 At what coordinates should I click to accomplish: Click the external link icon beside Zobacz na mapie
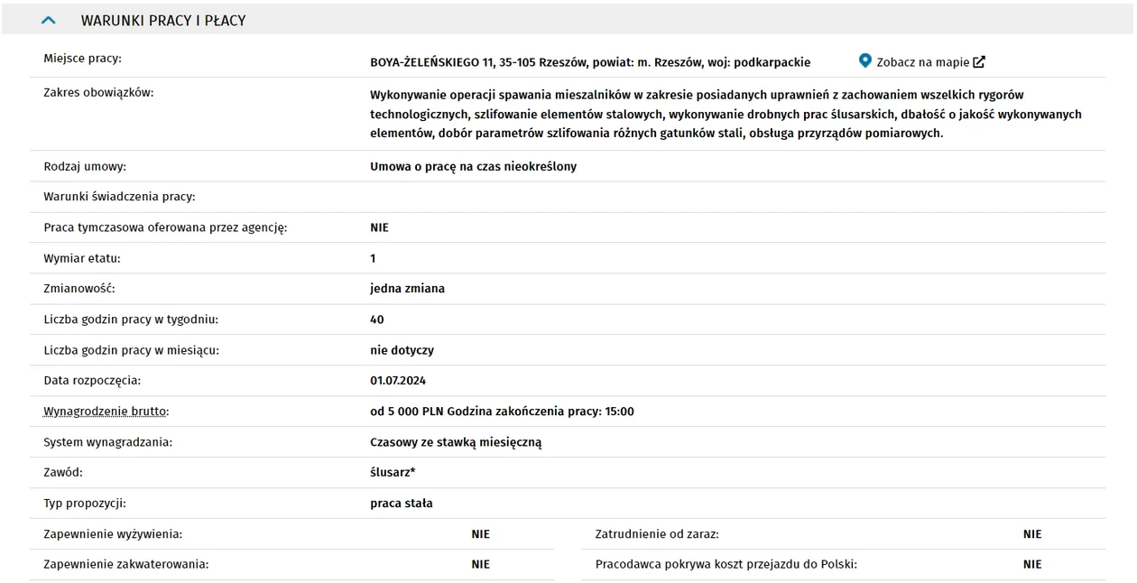tap(979, 62)
